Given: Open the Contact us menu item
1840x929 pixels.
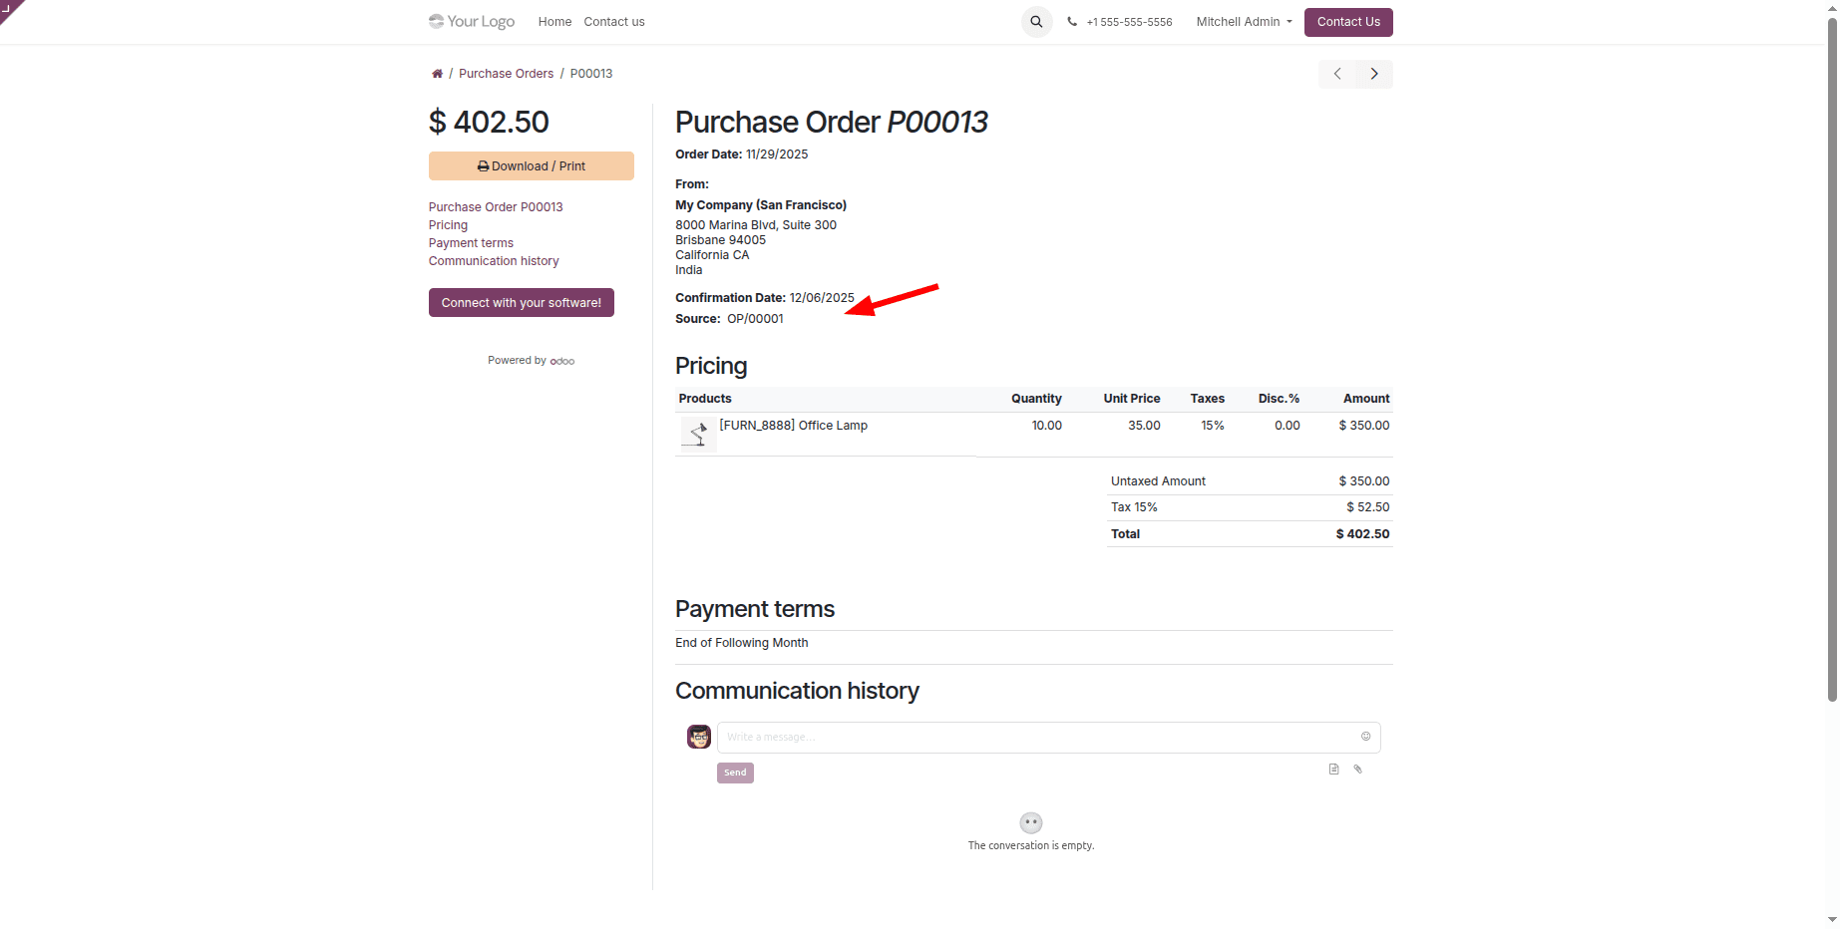Looking at the screenshot, I should coord(613,21).
